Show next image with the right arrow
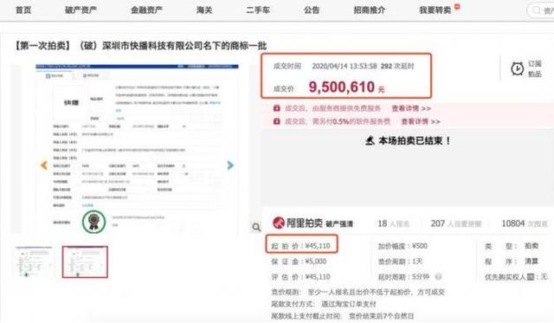Image resolution: width=554 pixels, height=323 pixels. tap(230, 165)
